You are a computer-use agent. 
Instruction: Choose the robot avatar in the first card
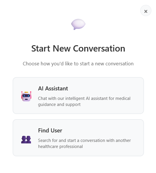click(26, 96)
